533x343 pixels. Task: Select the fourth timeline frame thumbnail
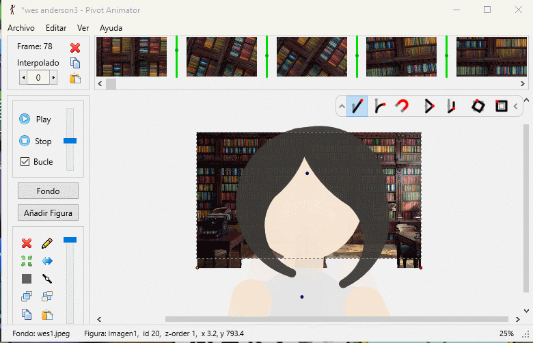[401, 57]
